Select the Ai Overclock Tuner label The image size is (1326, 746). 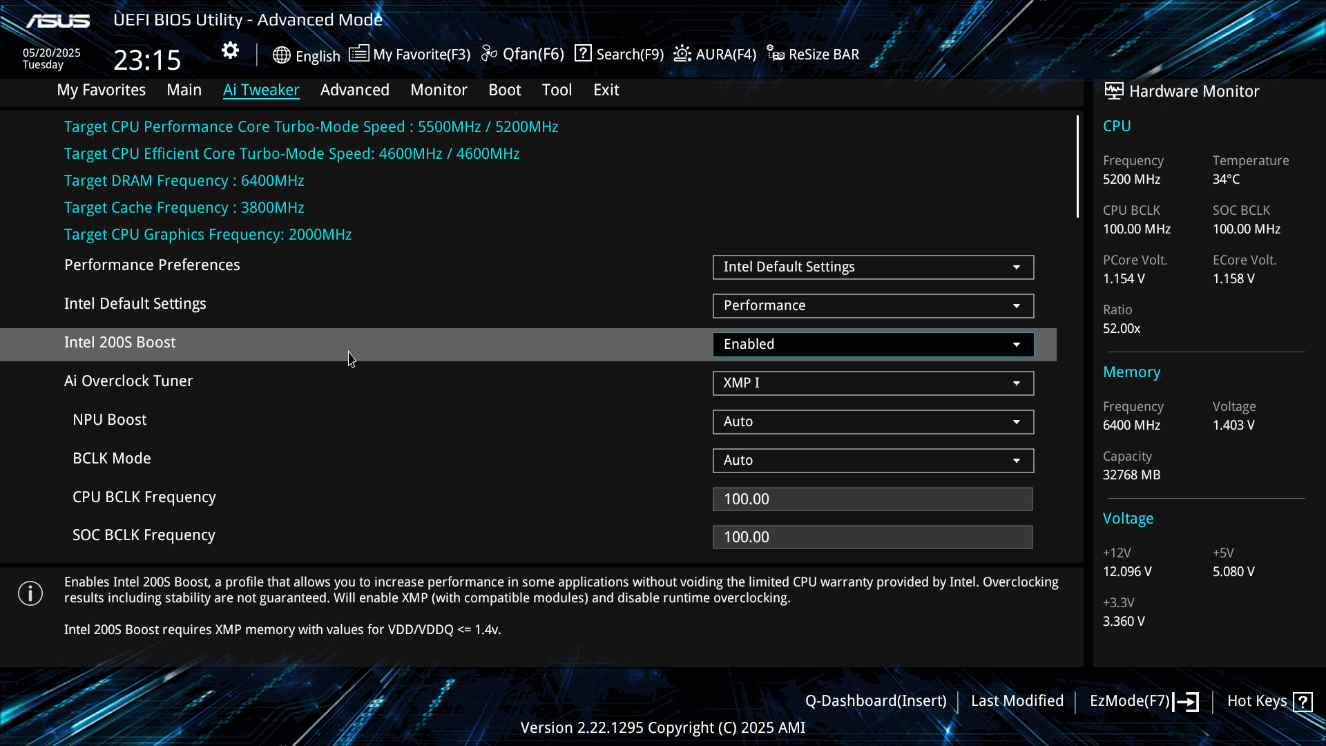pyautogui.click(x=128, y=381)
